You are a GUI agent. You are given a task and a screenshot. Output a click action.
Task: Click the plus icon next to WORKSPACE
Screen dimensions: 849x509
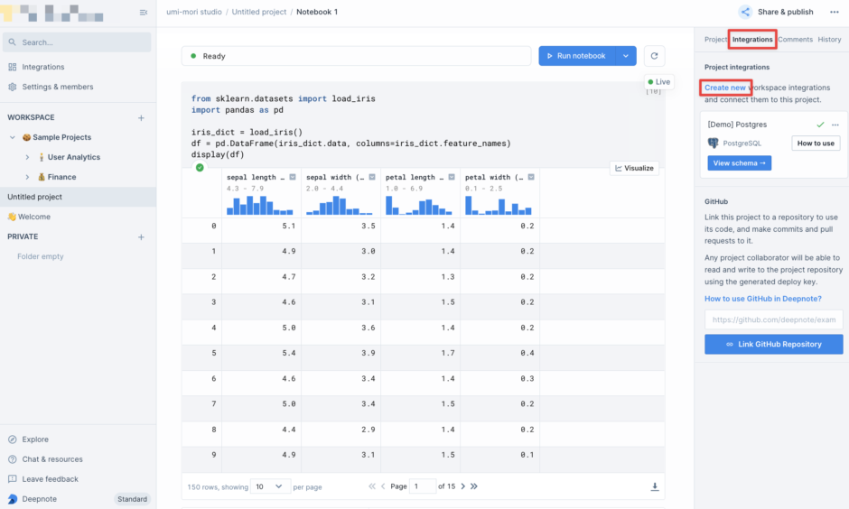141,118
